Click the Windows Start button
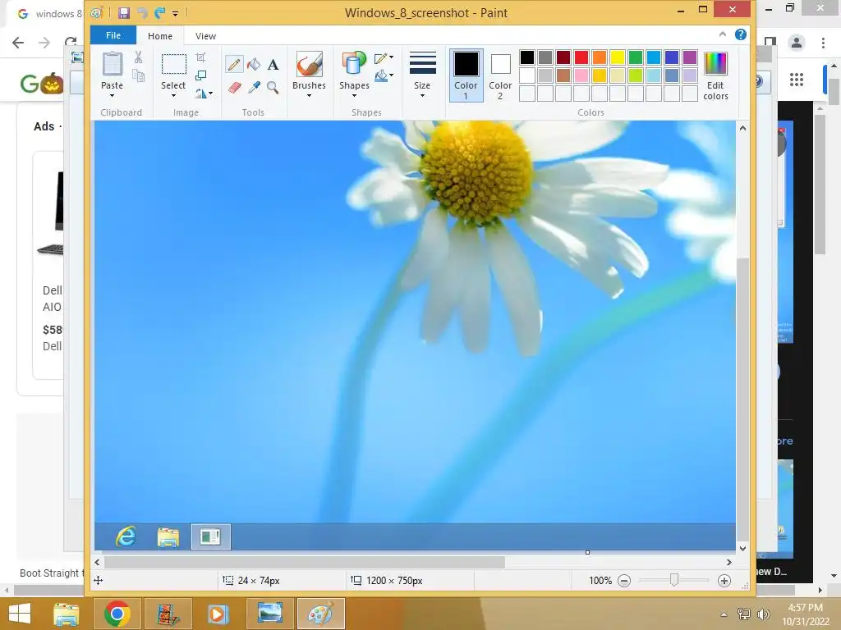Image resolution: width=841 pixels, height=630 pixels. pos(20,614)
